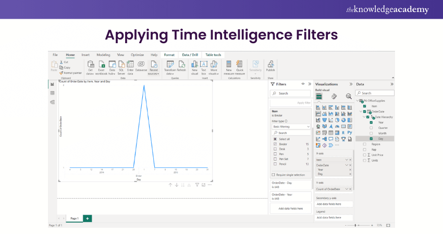The image size is (443, 234).
Task: Open the Modeling ribbon tab
Action: coord(103,55)
